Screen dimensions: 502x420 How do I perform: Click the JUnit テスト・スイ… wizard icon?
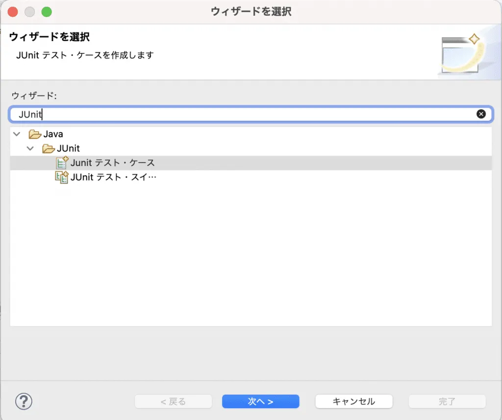(62, 177)
